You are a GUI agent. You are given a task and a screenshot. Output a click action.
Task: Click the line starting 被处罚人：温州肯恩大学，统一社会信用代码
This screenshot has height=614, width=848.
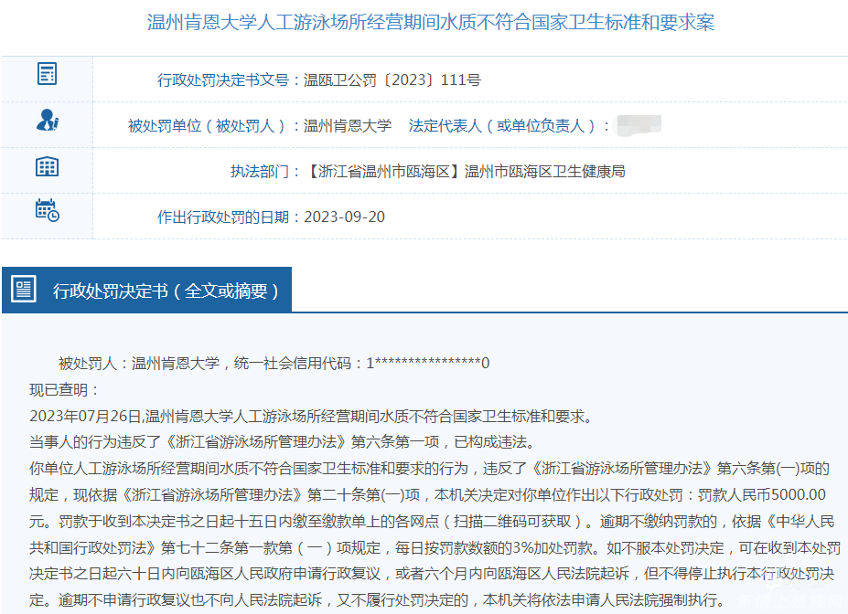[x=274, y=363]
